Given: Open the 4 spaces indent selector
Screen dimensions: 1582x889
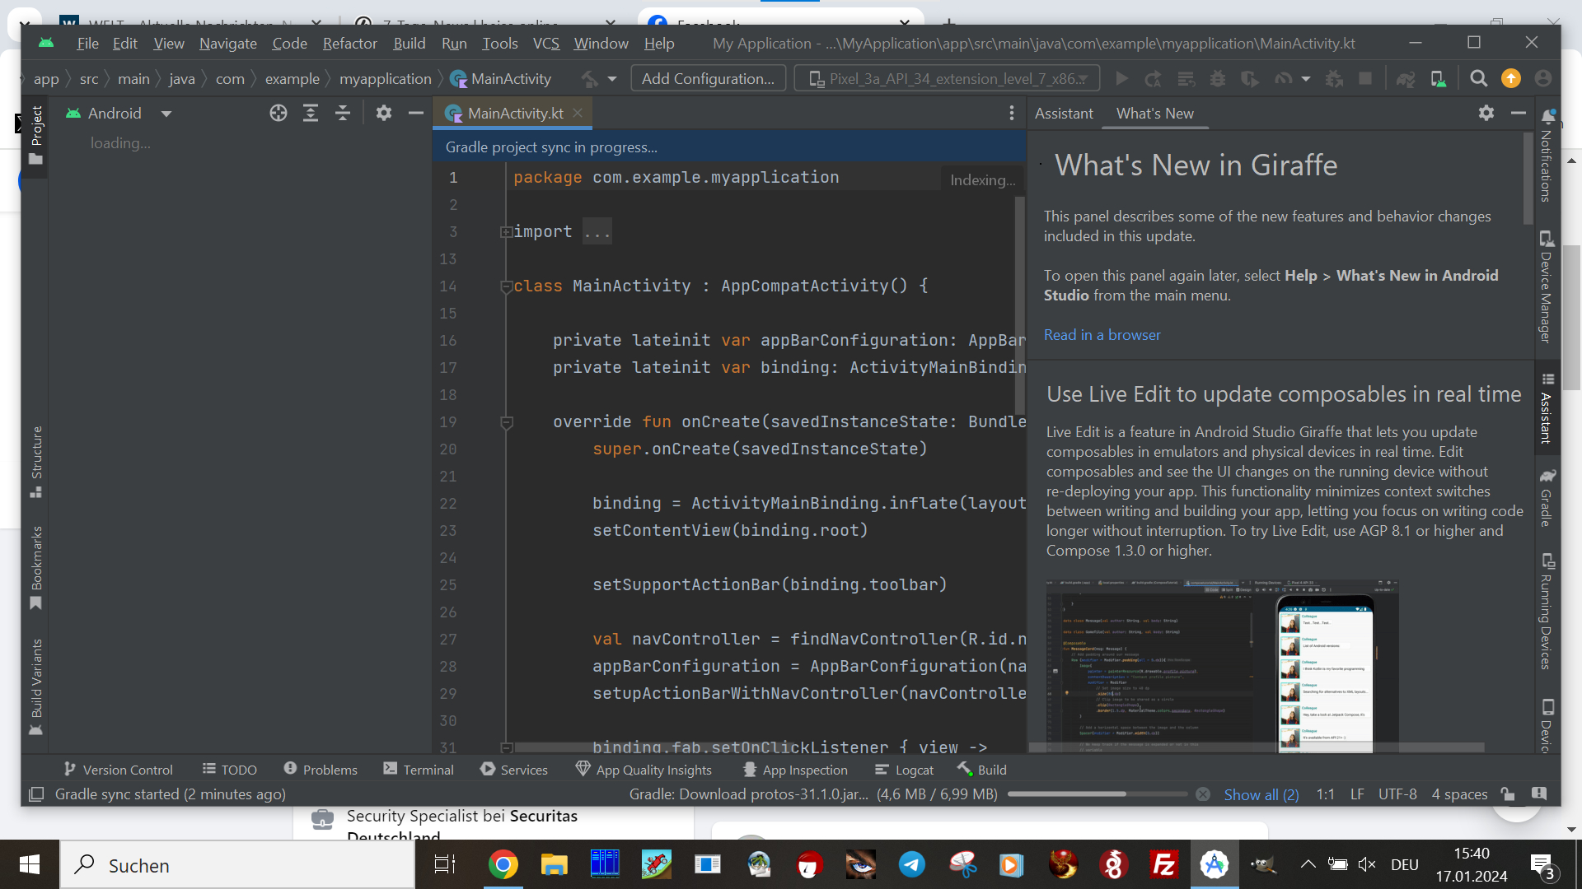Looking at the screenshot, I should (x=1459, y=794).
